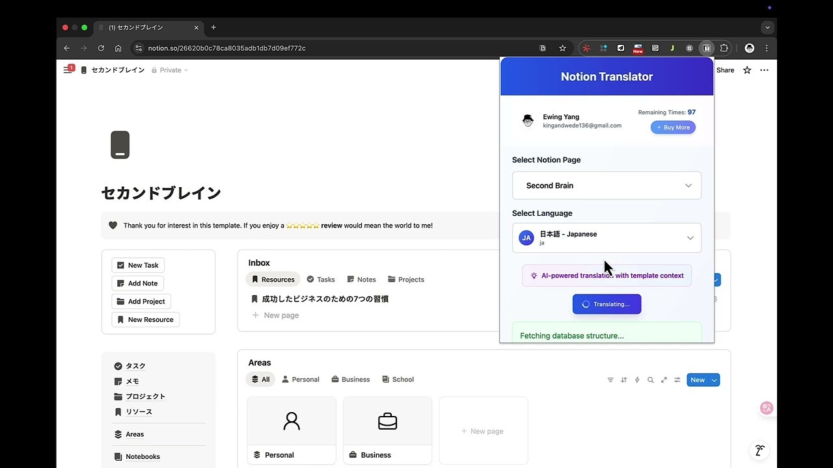Open the install-app icon in address bar

click(543, 48)
